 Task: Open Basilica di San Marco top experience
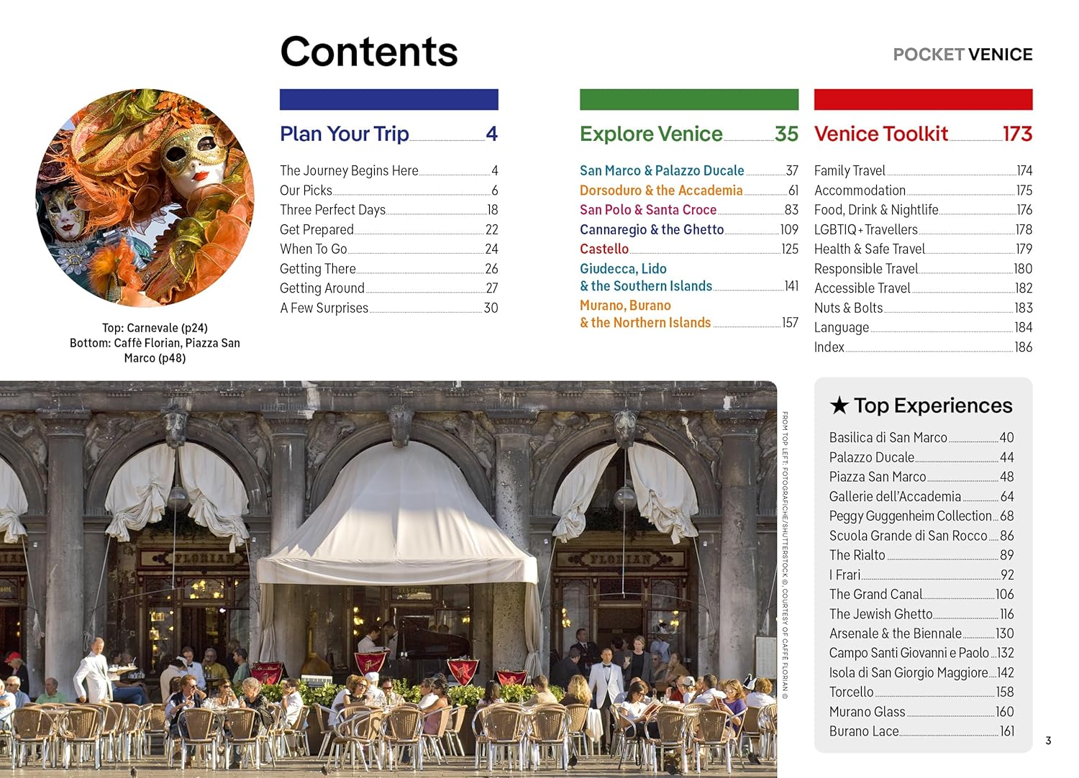[921, 437]
